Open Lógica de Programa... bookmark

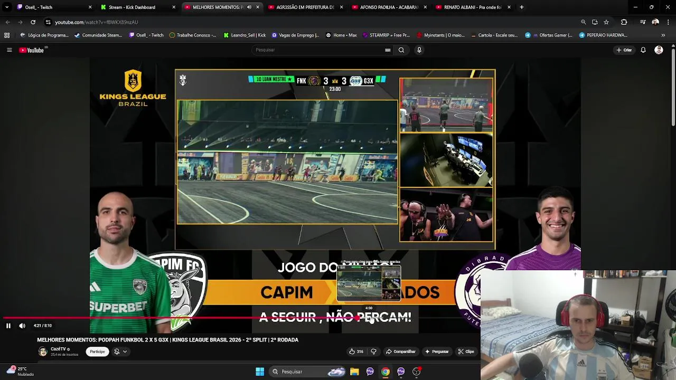click(x=44, y=35)
